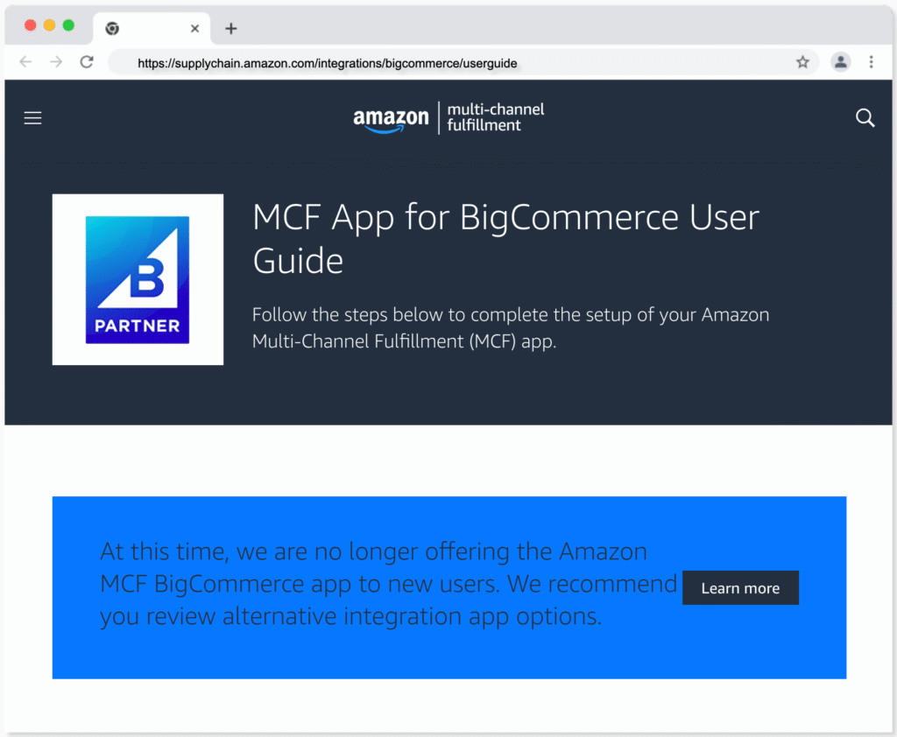Click the Amazon multi-channel fulfillment logo
The image size is (897, 737).
448,117
